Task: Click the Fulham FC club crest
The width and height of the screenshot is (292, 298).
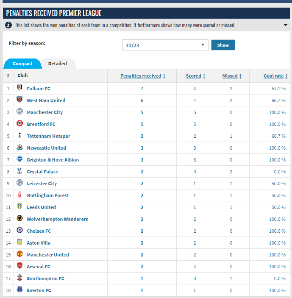Action: tap(19, 88)
